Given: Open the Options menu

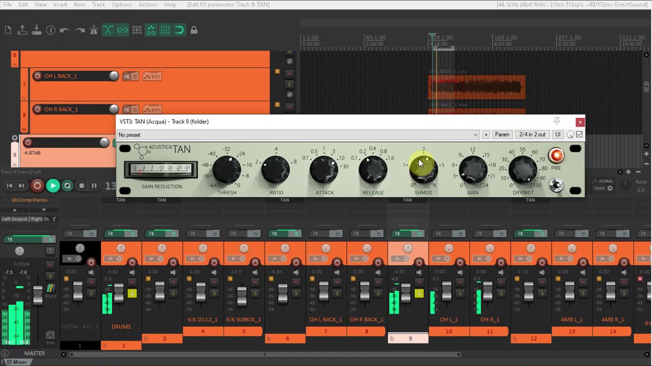Looking at the screenshot, I should pyautogui.click(x=122, y=5).
